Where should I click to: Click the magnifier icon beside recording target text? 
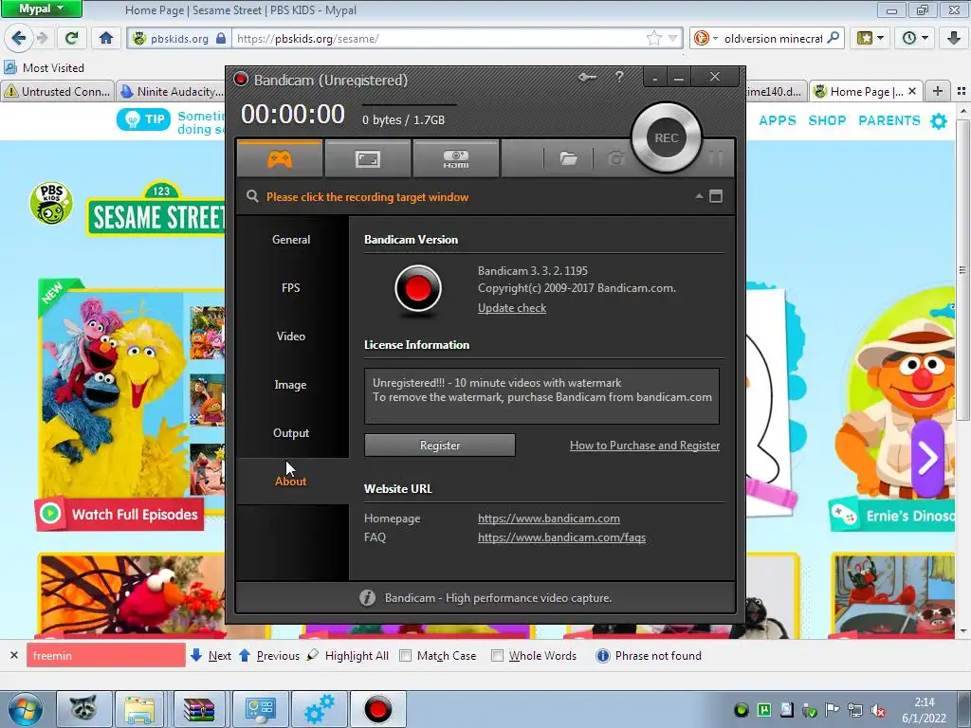252,196
